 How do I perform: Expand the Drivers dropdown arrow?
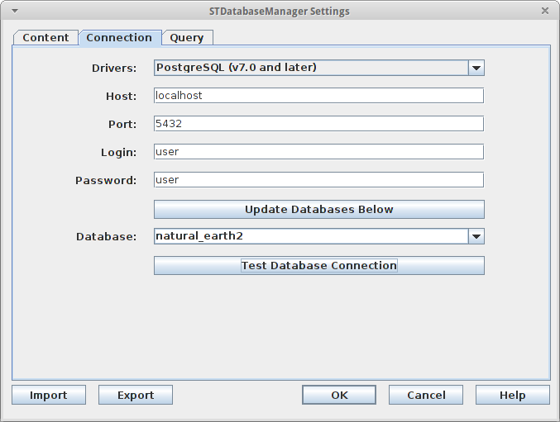pos(476,68)
